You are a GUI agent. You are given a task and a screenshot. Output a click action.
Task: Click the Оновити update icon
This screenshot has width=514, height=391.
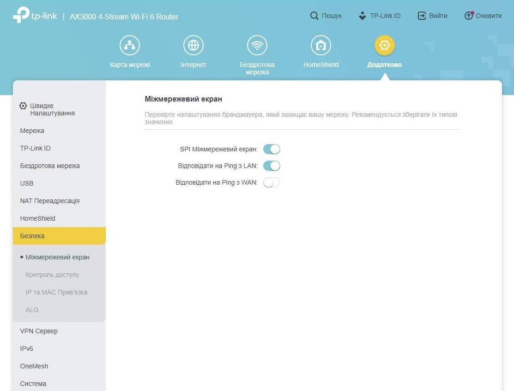[x=469, y=16]
